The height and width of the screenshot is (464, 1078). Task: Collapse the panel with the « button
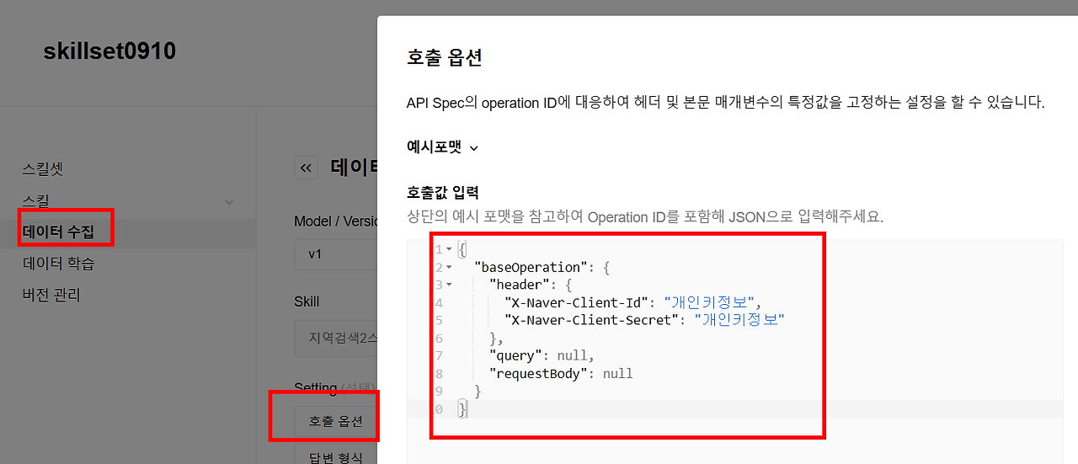[x=306, y=168]
